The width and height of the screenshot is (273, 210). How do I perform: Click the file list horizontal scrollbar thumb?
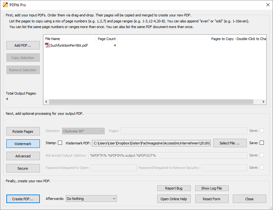[151, 102]
